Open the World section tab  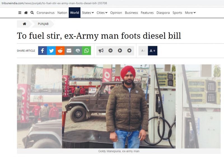click(x=74, y=13)
